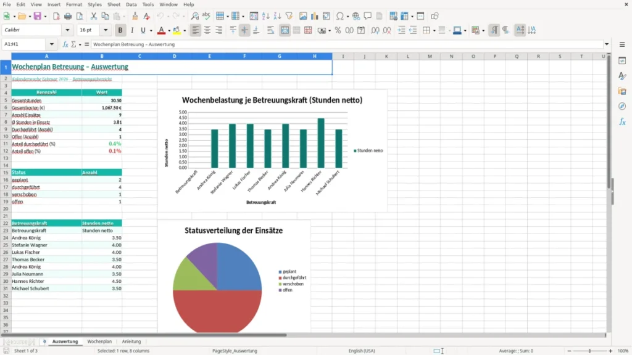Click the AutoFilter funnel icon

pyautogui.click(x=289, y=16)
